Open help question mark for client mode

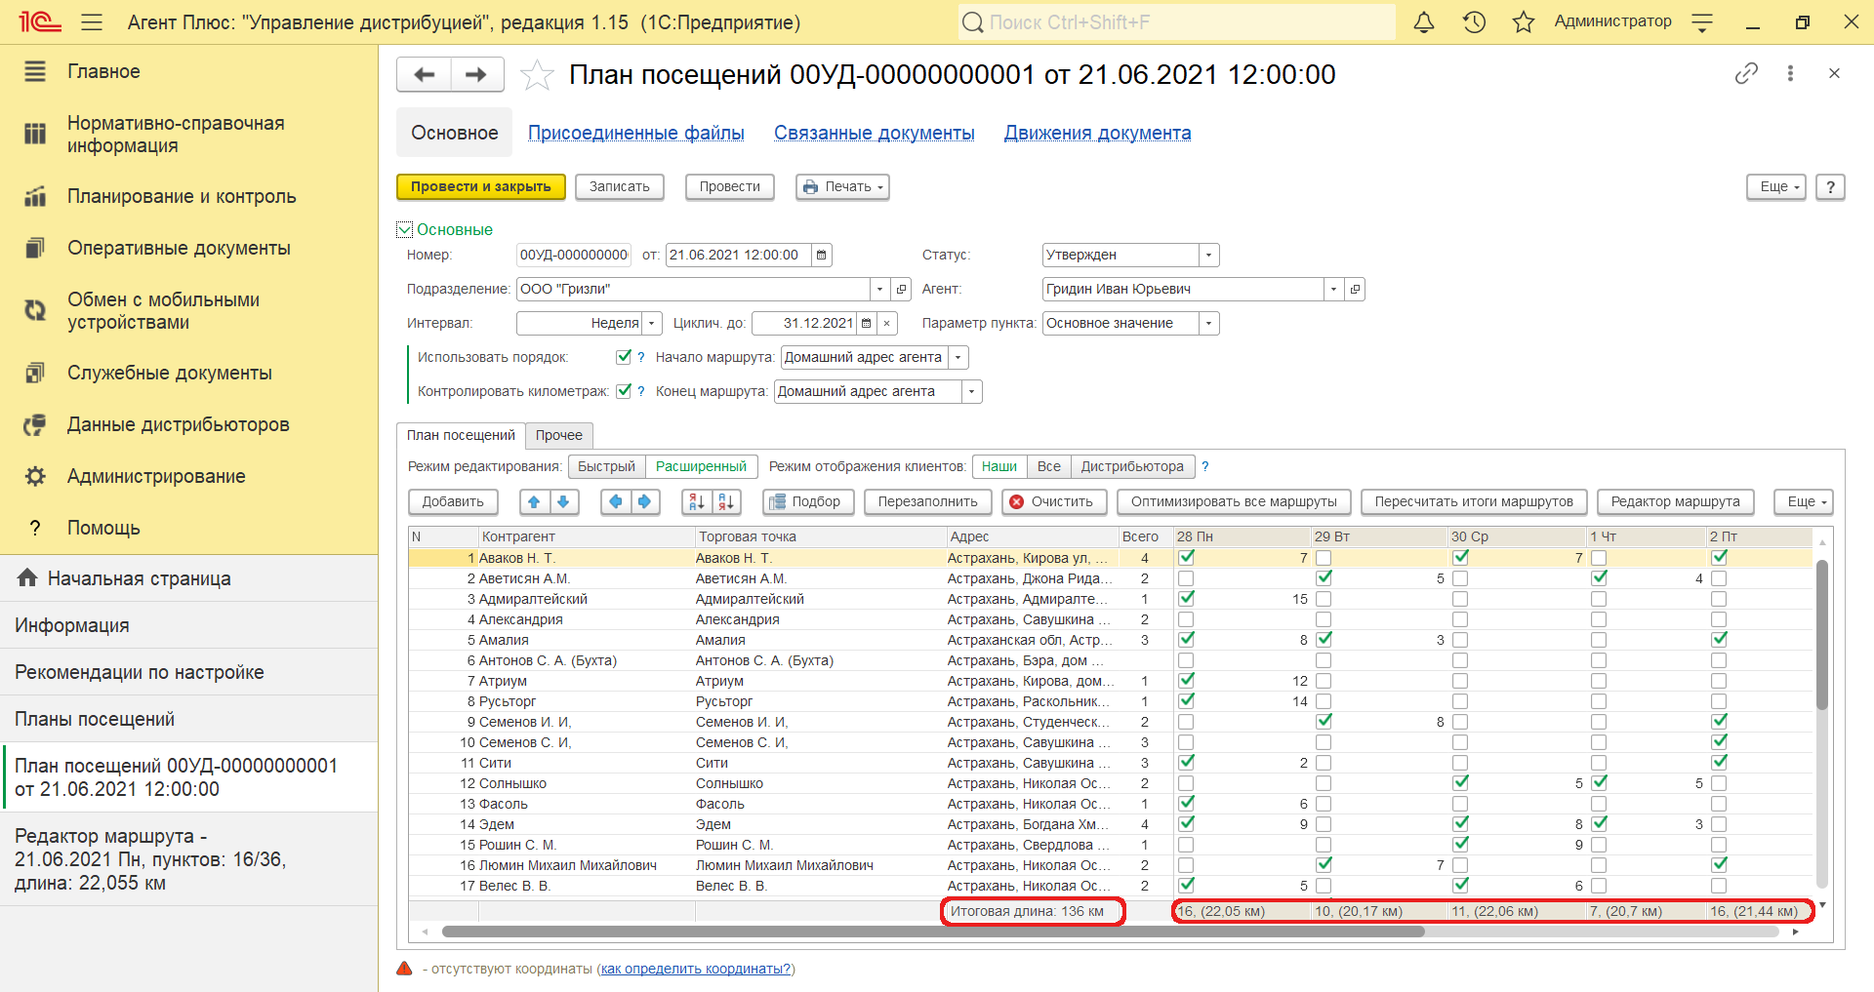click(x=1205, y=466)
